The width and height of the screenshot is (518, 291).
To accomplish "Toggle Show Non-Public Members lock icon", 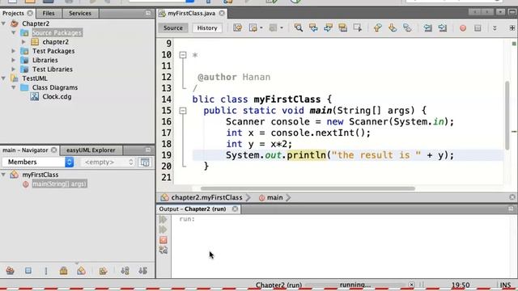I will 63,271.
